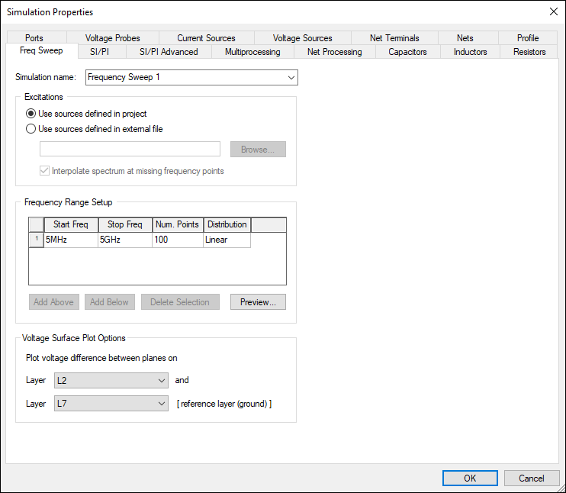Switch to the SI/PI Advanced tab

pos(168,52)
